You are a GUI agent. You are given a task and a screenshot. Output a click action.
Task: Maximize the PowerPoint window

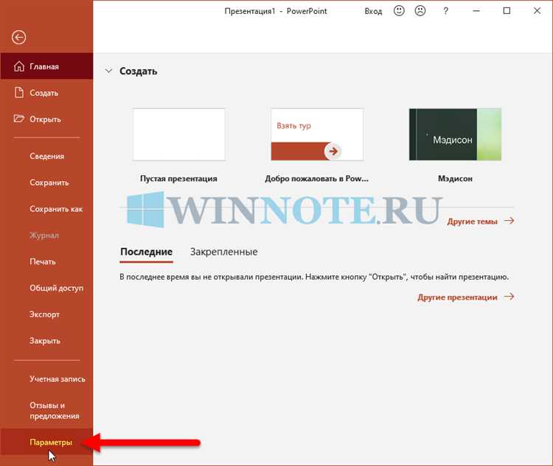tap(507, 11)
